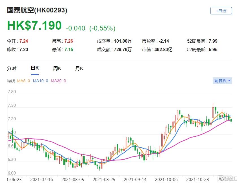Toggle the MA10 moving average label
This screenshot has height=183, width=239.
pos(40,81)
